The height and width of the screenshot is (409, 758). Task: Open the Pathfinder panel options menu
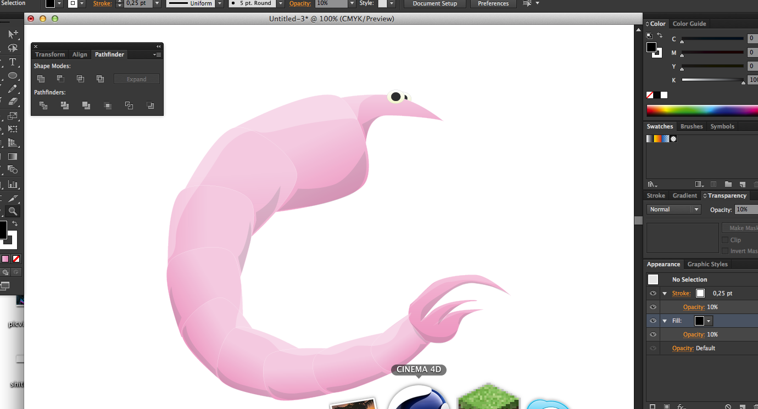[157, 54]
